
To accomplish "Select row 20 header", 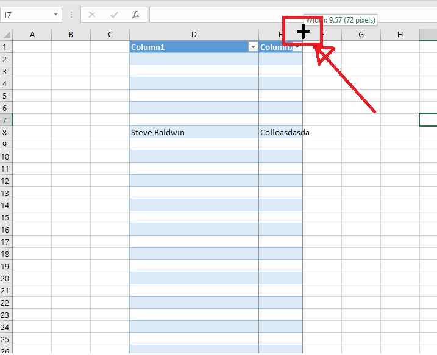I will coord(6,278).
